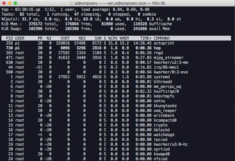
Task: Select the nfsiod process command
Action: pos(161,159)
